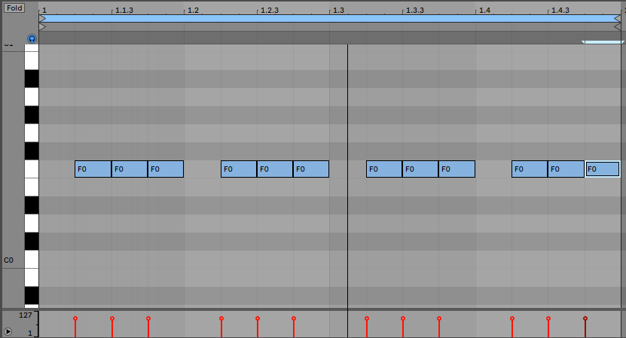Select the F0 note starting at 1.2.4

pos(311,169)
